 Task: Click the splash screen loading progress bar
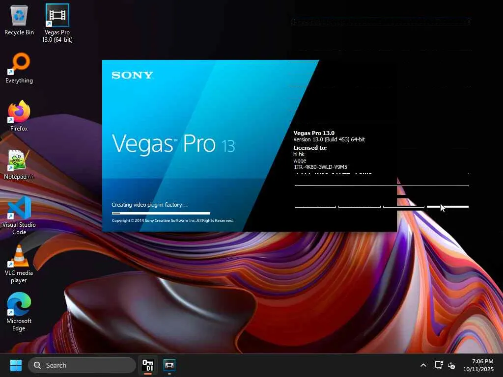click(x=161, y=213)
